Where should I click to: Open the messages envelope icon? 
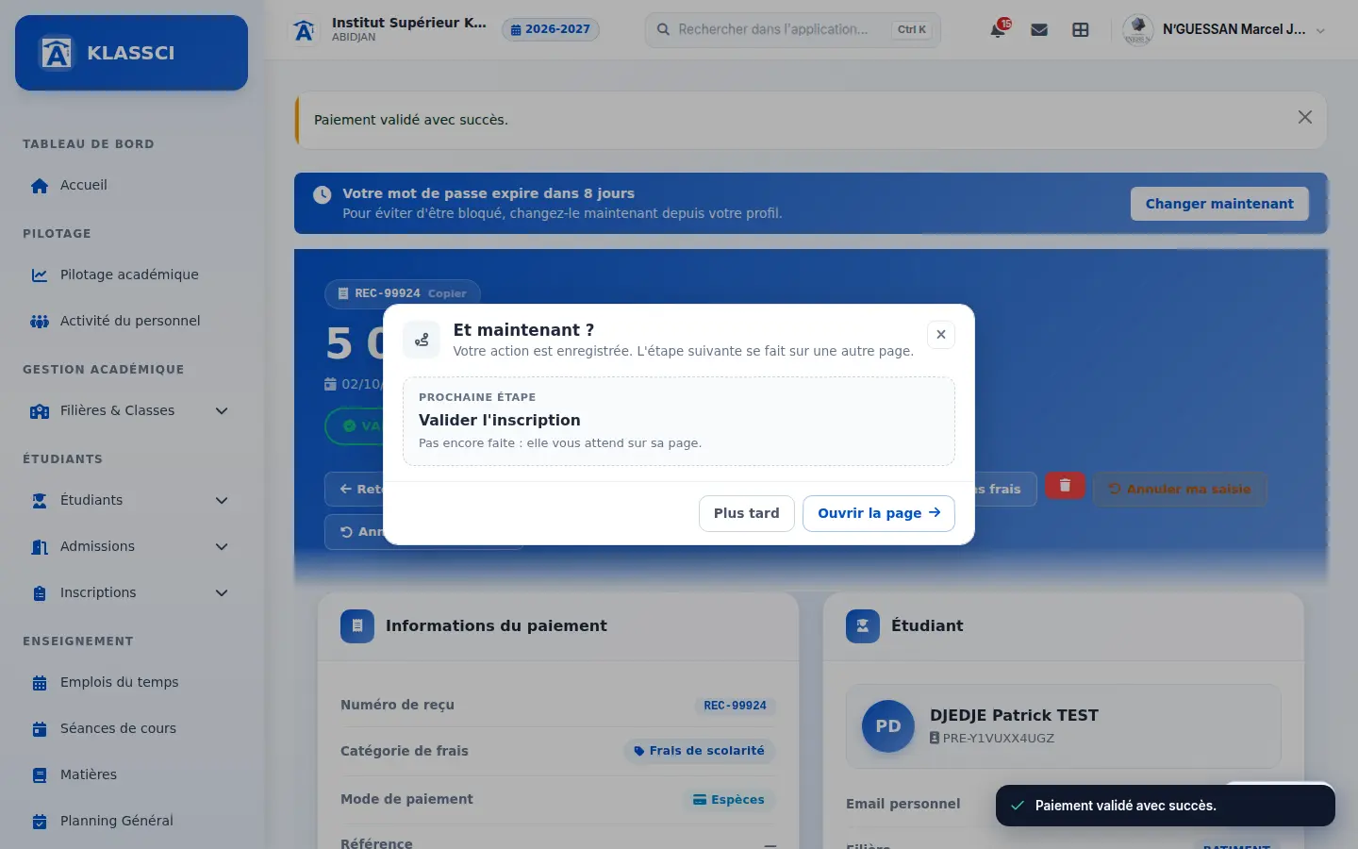(1039, 29)
